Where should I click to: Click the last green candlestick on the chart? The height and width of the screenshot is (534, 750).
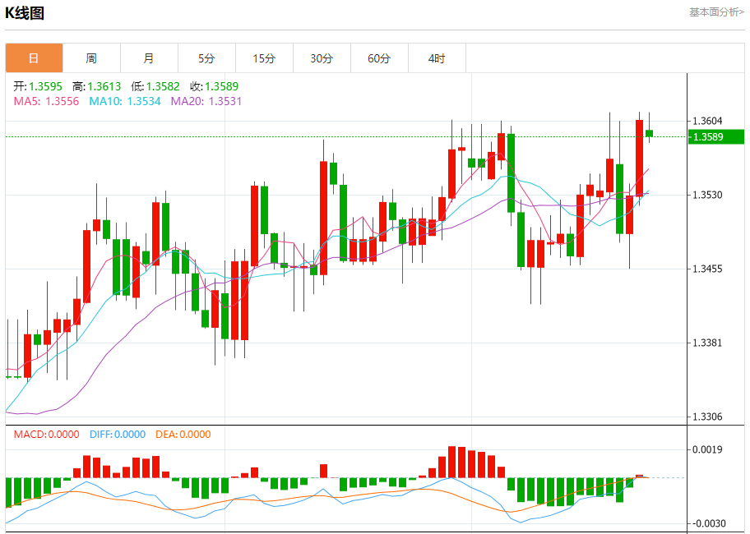pos(649,133)
